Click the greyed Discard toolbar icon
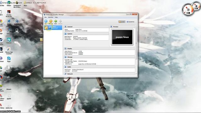Image resolution: width=201 pixels, height=113 pixels. point(60,22)
